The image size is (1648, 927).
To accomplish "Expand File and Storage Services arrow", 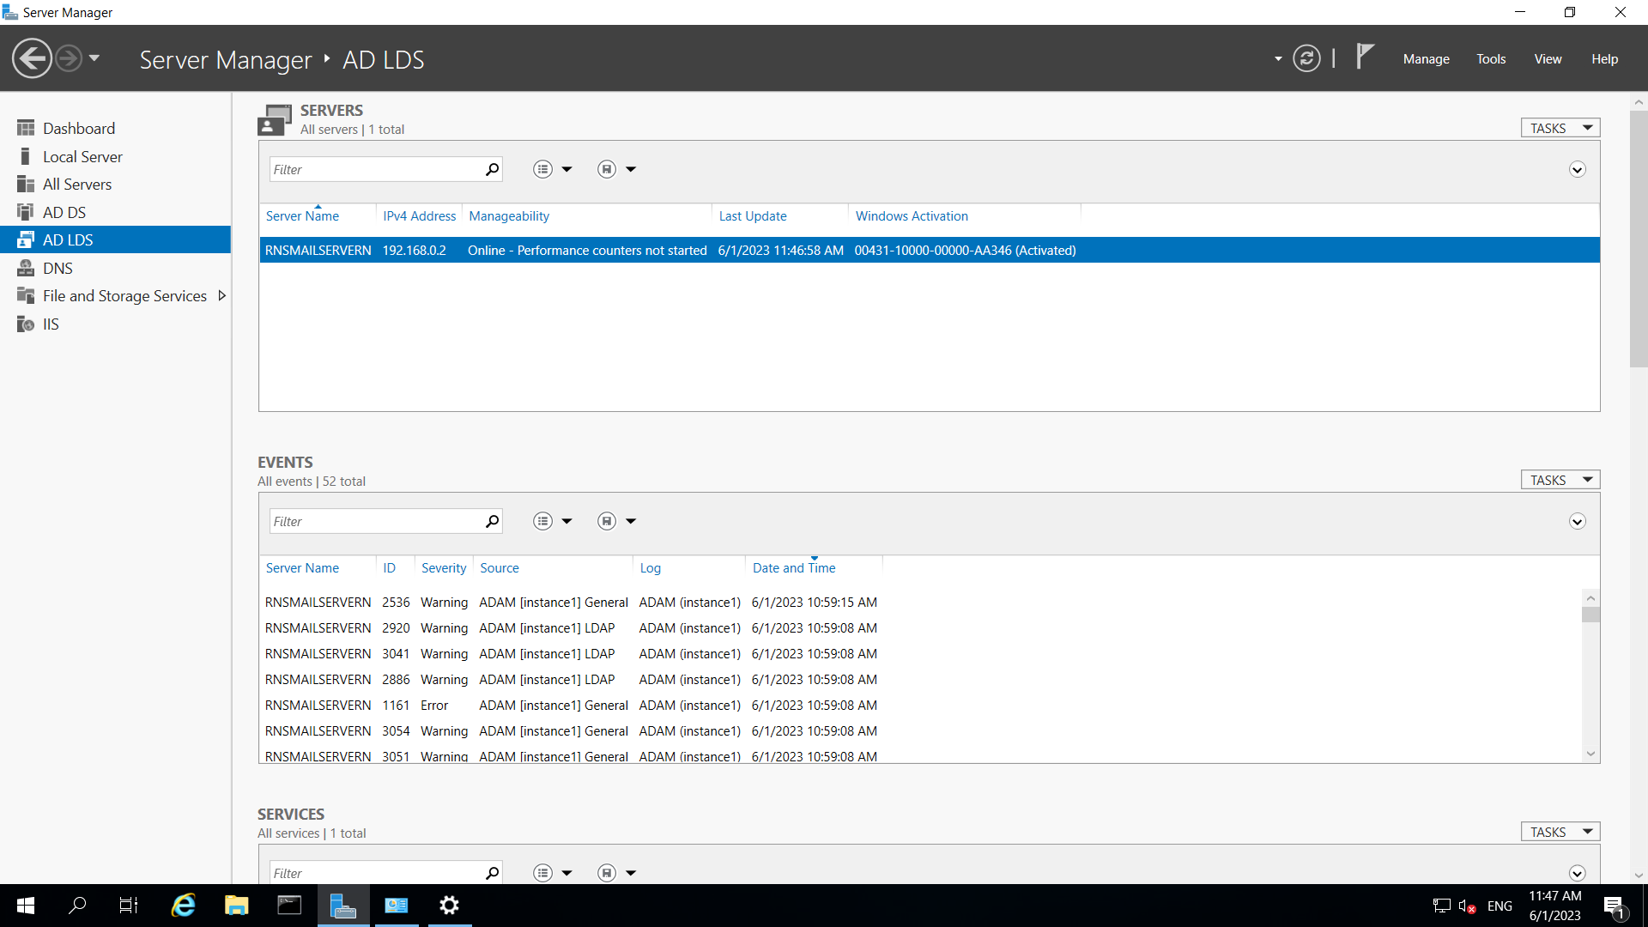I will pos(222,295).
